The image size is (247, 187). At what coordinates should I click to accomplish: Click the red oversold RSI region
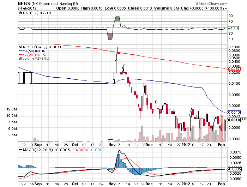pos(110,36)
